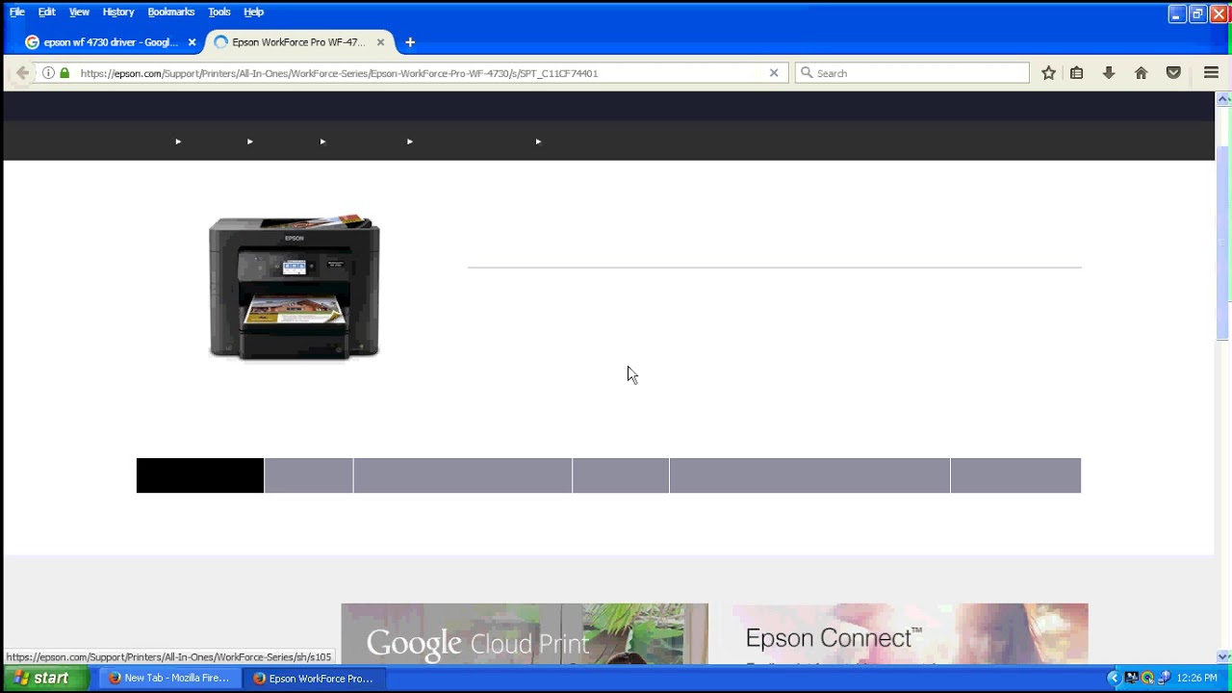Open the Tools menu
This screenshot has width=1232, height=693.
219,12
